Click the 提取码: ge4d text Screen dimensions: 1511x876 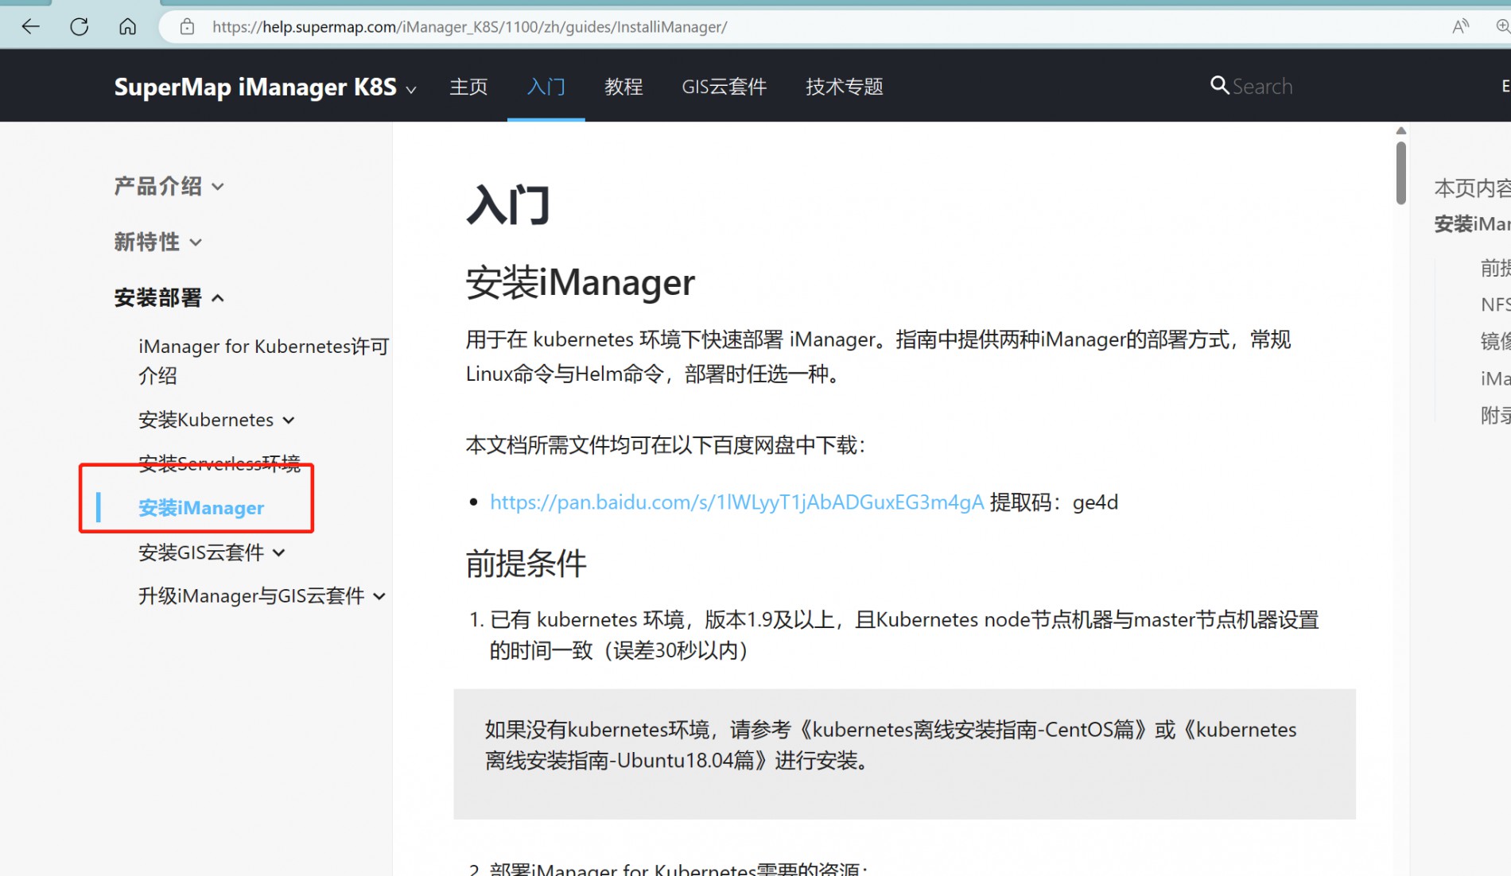[x=1054, y=502]
